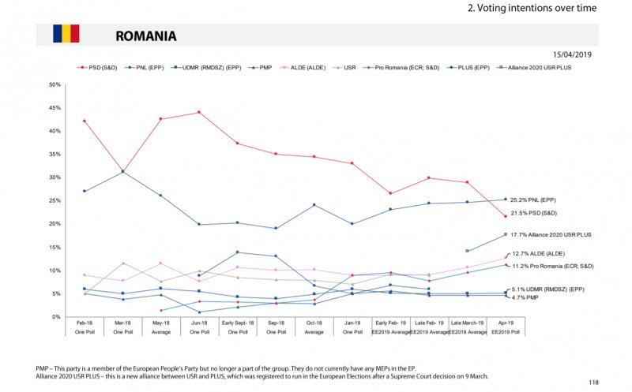The height and width of the screenshot is (392, 632).
Task: Select the Apr-19 EE2019 Poll axis label
Action: click(x=505, y=328)
